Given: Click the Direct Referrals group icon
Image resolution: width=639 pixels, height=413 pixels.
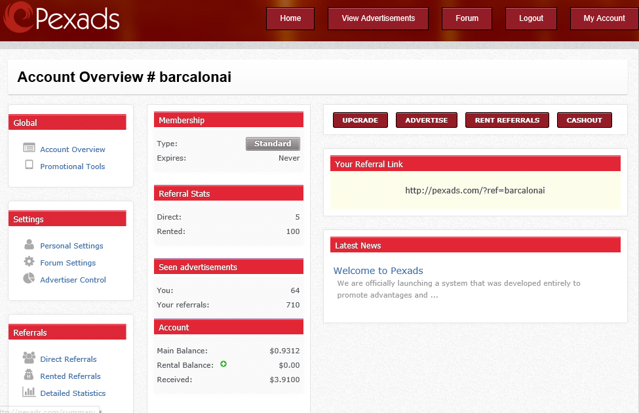Looking at the screenshot, I should click(x=29, y=357).
